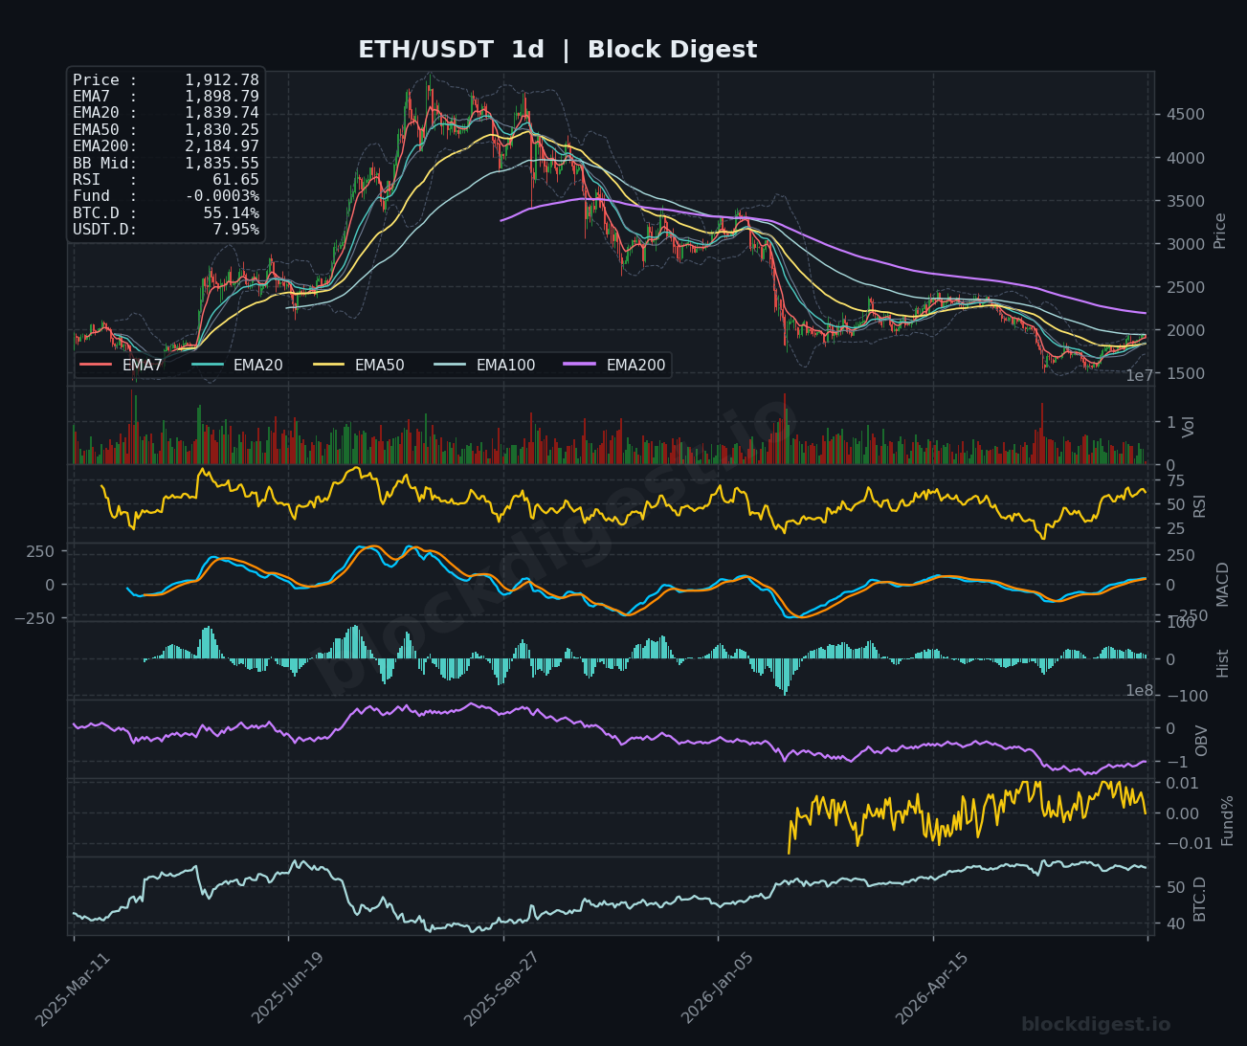
Task: Click the RSI panel axis label
Action: click(x=1201, y=504)
